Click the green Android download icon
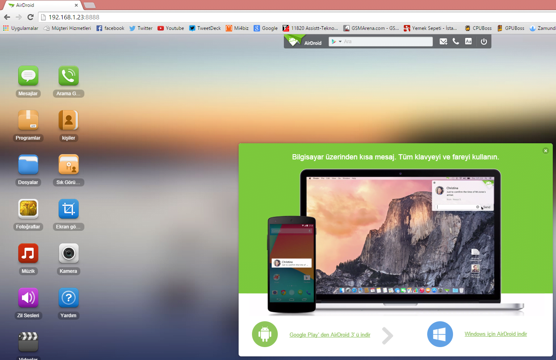The height and width of the screenshot is (360, 556). click(265, 334)
